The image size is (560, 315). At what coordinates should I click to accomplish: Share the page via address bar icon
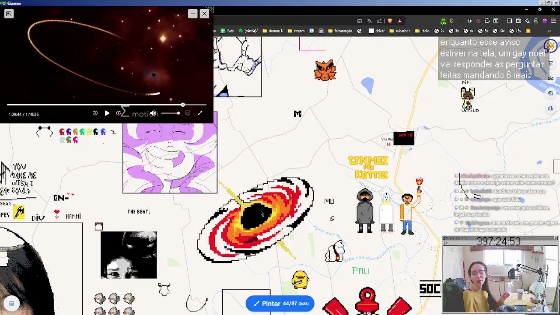click(x=379, y=21)
